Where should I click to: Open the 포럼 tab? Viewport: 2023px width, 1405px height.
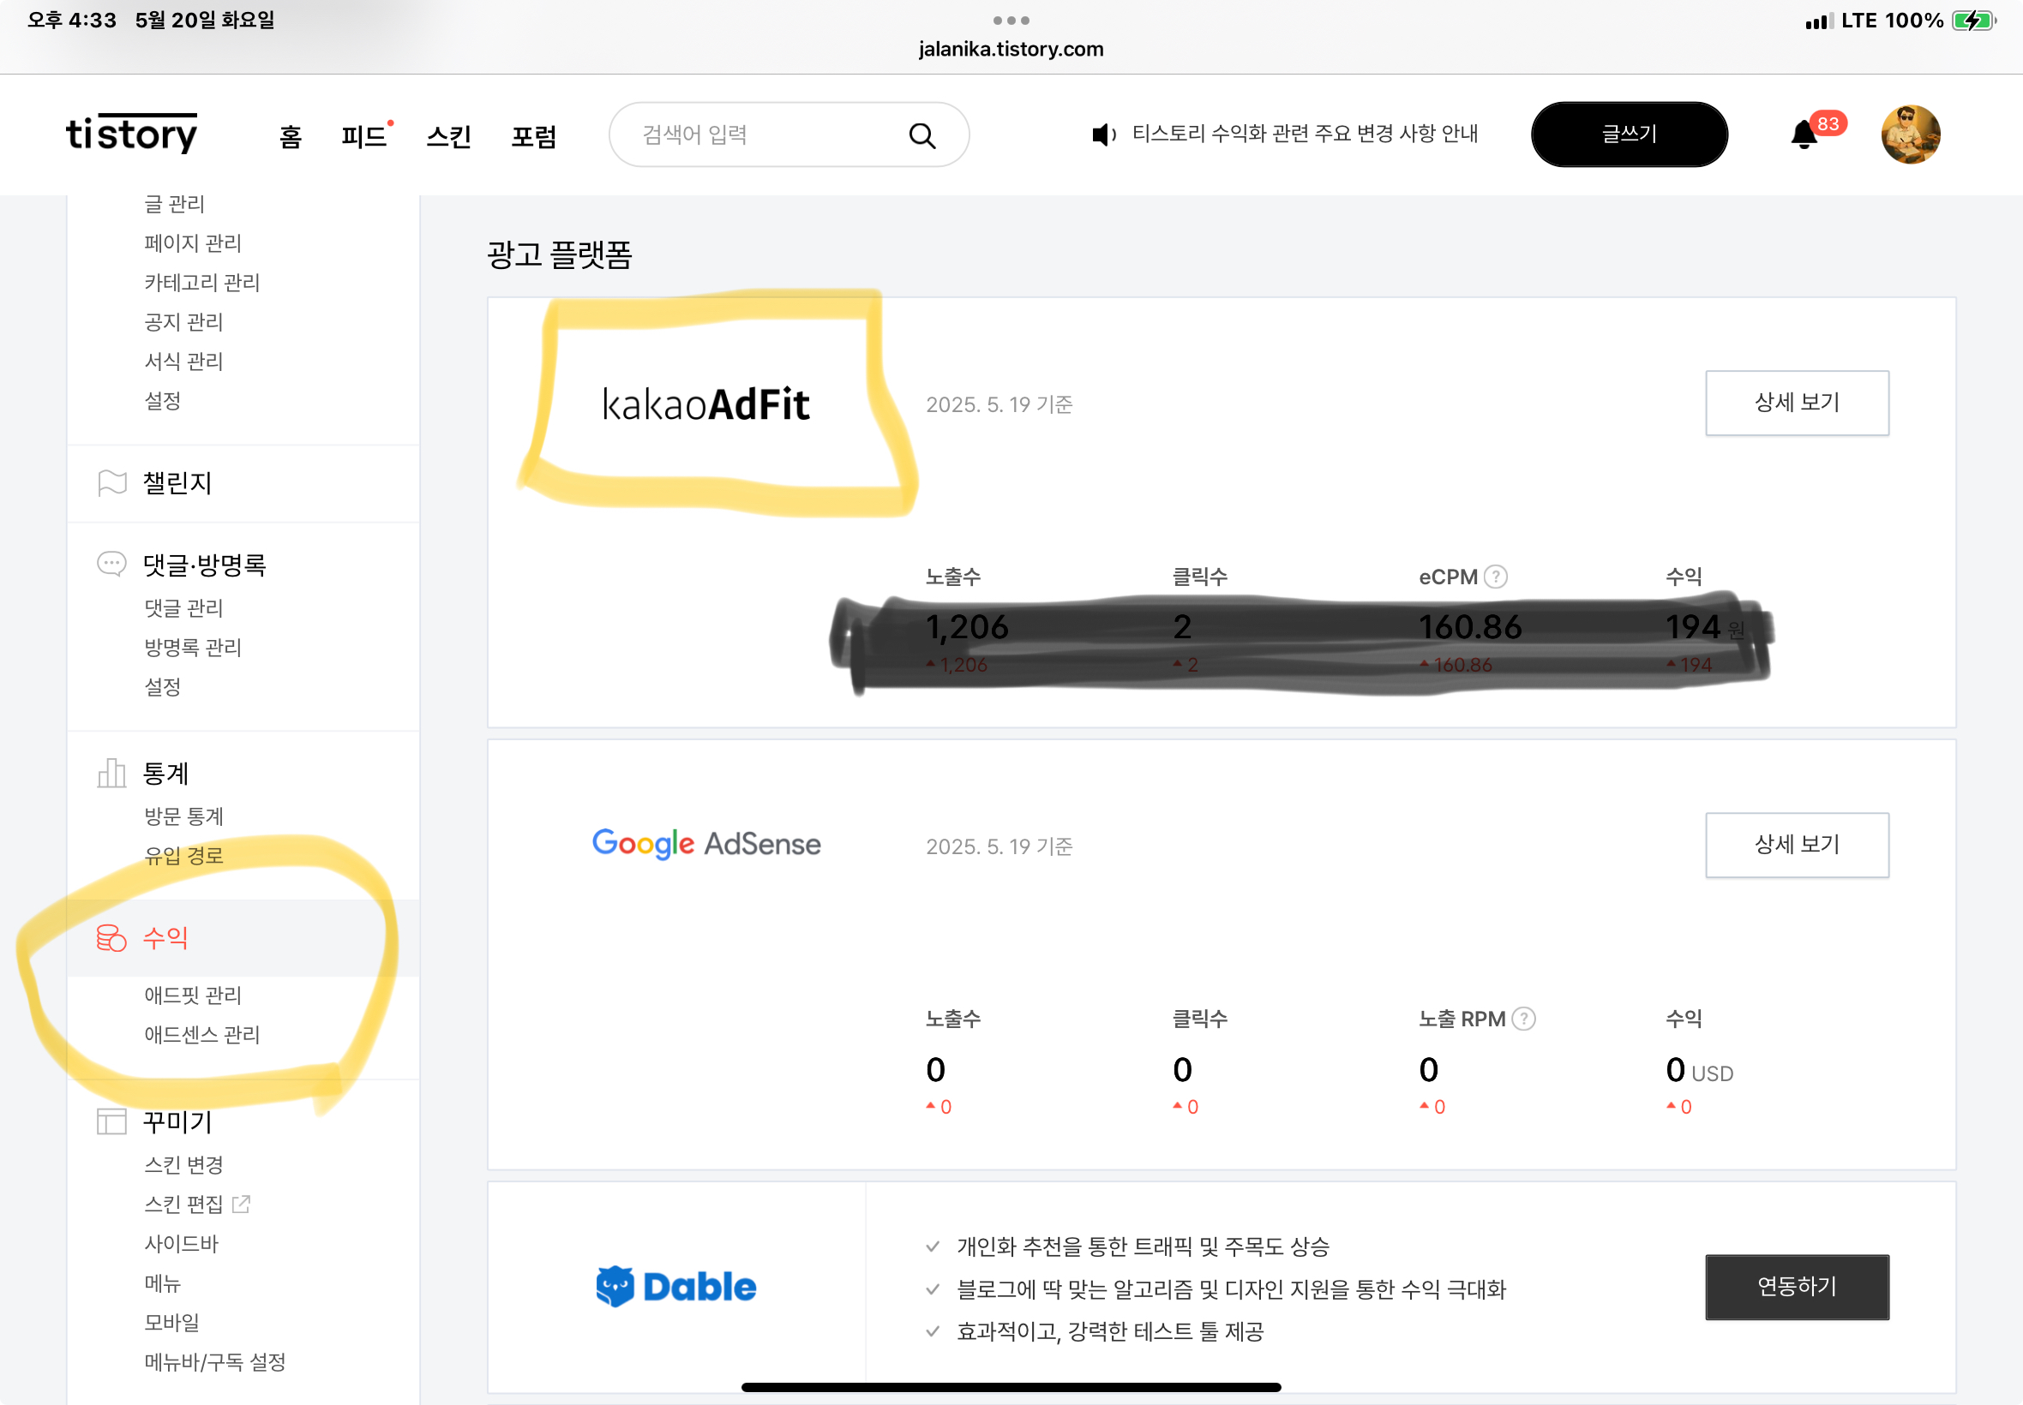(534, 136)
